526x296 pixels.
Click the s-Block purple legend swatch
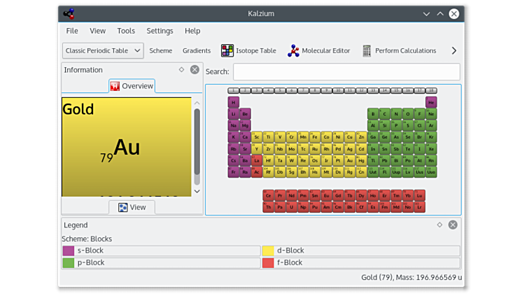click(69, 251)
